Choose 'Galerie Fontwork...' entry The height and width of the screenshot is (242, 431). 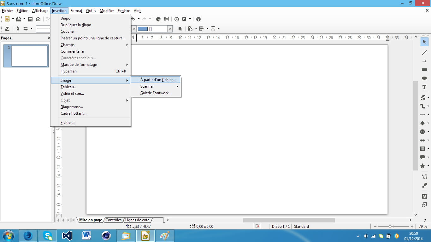point(156,93)
